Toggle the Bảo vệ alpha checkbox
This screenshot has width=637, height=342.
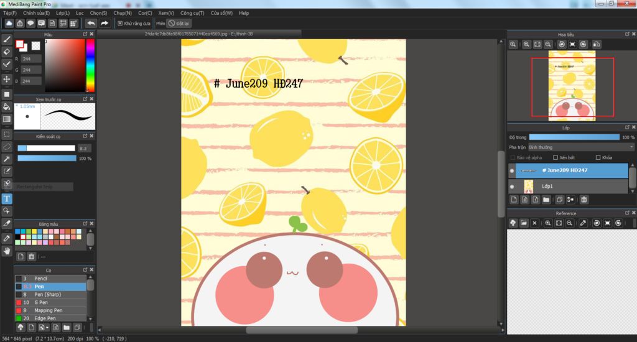coord(513,157)
